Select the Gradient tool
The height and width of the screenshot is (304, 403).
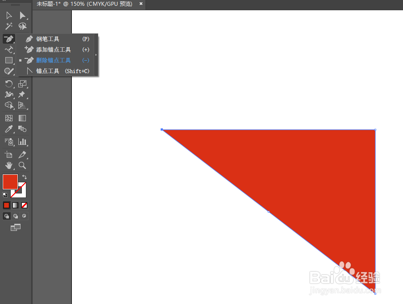coord(22,118)
